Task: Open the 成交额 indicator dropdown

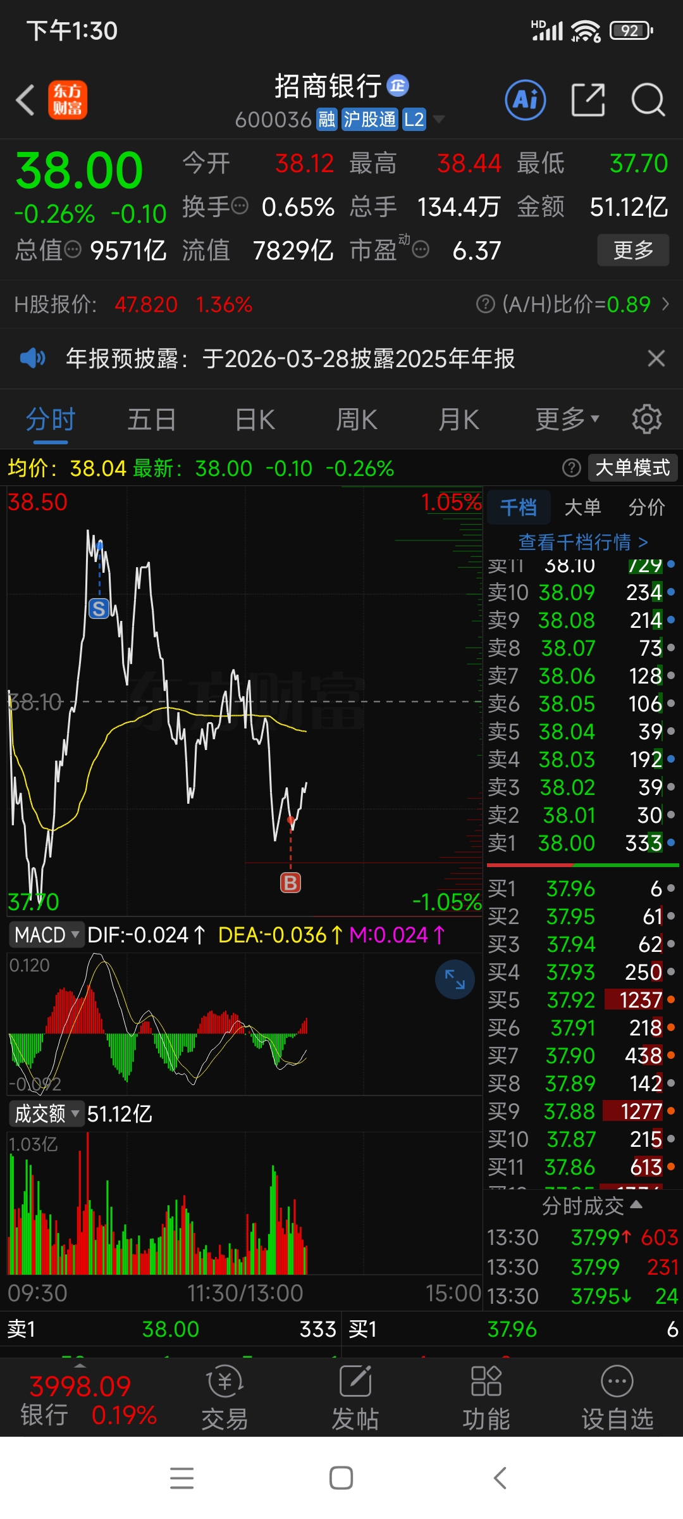Action: (x=47, y=1113)
